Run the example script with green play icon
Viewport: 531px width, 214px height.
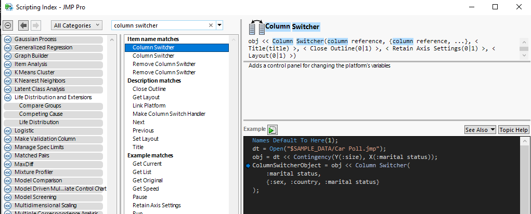pos(273,129)
